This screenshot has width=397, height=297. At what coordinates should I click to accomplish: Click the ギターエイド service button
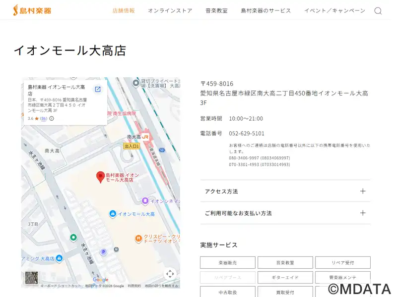tap(285, 277)
